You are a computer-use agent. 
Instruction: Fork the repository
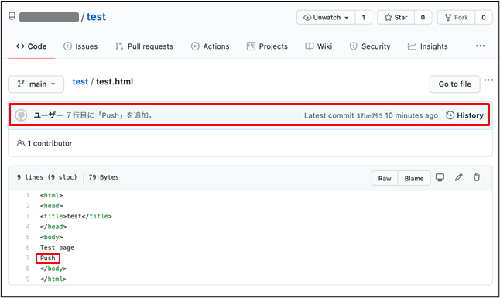click(x=457, y=18)
